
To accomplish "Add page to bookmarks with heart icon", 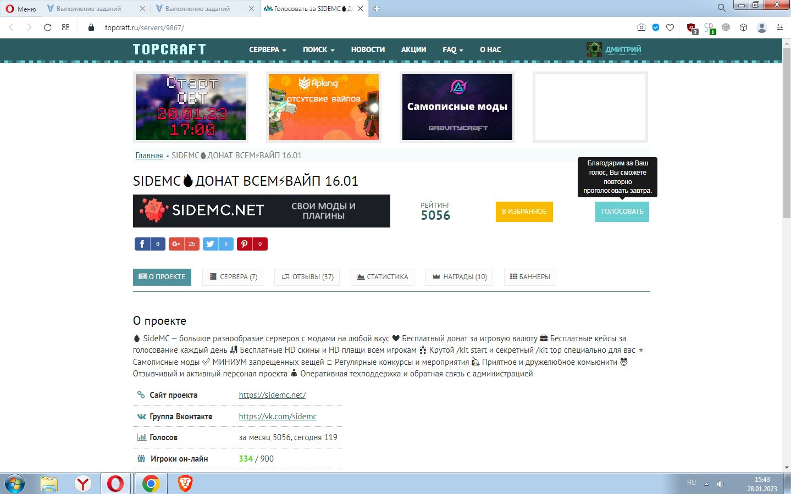I will pyautogui.click(x=670, y=27).
